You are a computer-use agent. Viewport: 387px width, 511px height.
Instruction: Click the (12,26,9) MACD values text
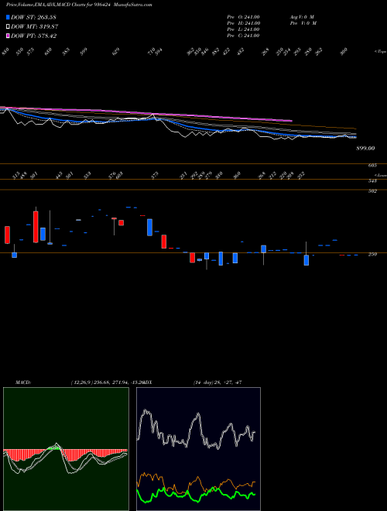108,382
